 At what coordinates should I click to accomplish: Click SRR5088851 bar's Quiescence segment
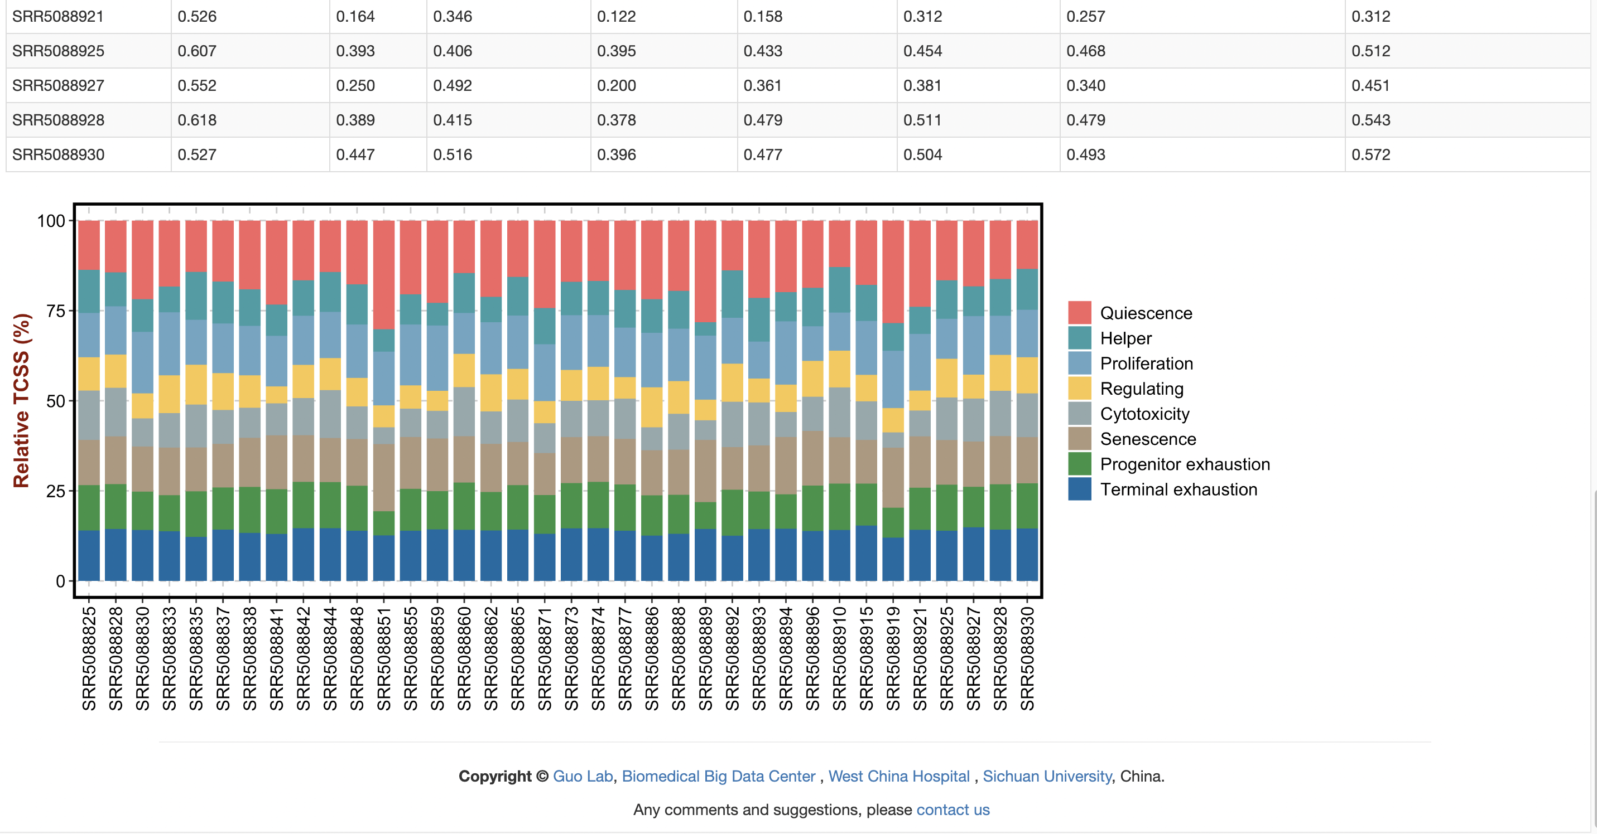coord(384,274)
